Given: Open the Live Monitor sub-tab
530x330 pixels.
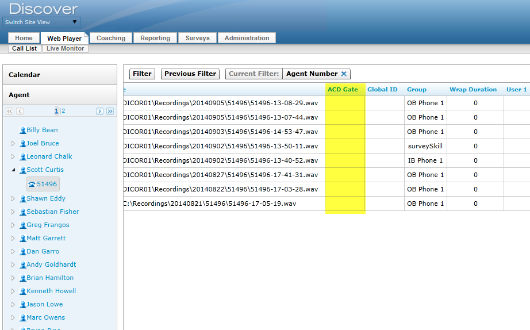Looking at the screenshot, I should 65,49.
